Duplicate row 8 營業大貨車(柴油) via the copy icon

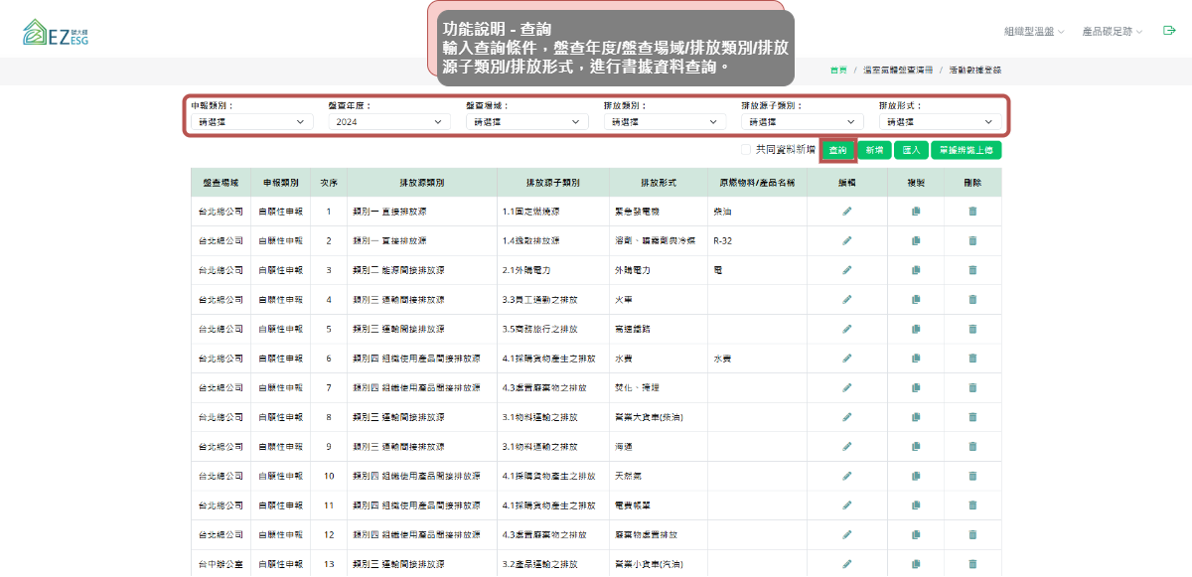coord(916,417)
